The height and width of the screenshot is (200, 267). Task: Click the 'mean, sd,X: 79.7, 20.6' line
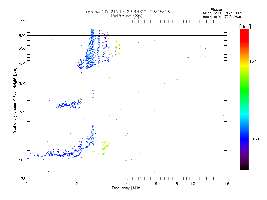(222, 17)
